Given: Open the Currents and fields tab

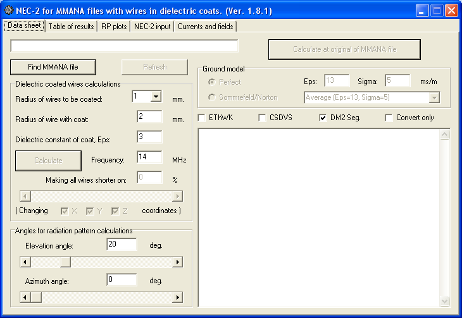Looking at the screenshot, I should click(205, 27).
